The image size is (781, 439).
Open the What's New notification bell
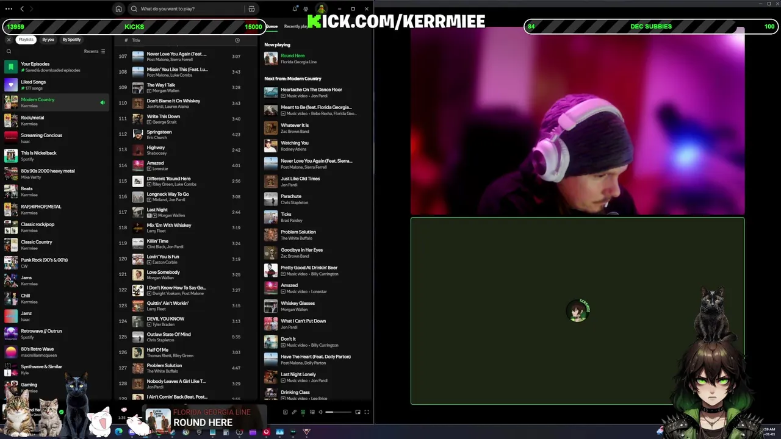[295, 9]
